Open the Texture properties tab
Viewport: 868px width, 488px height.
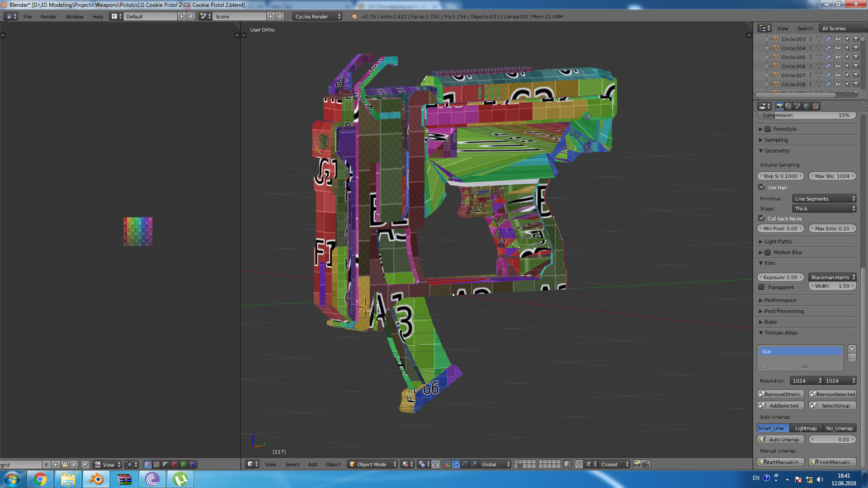point(816,106)
